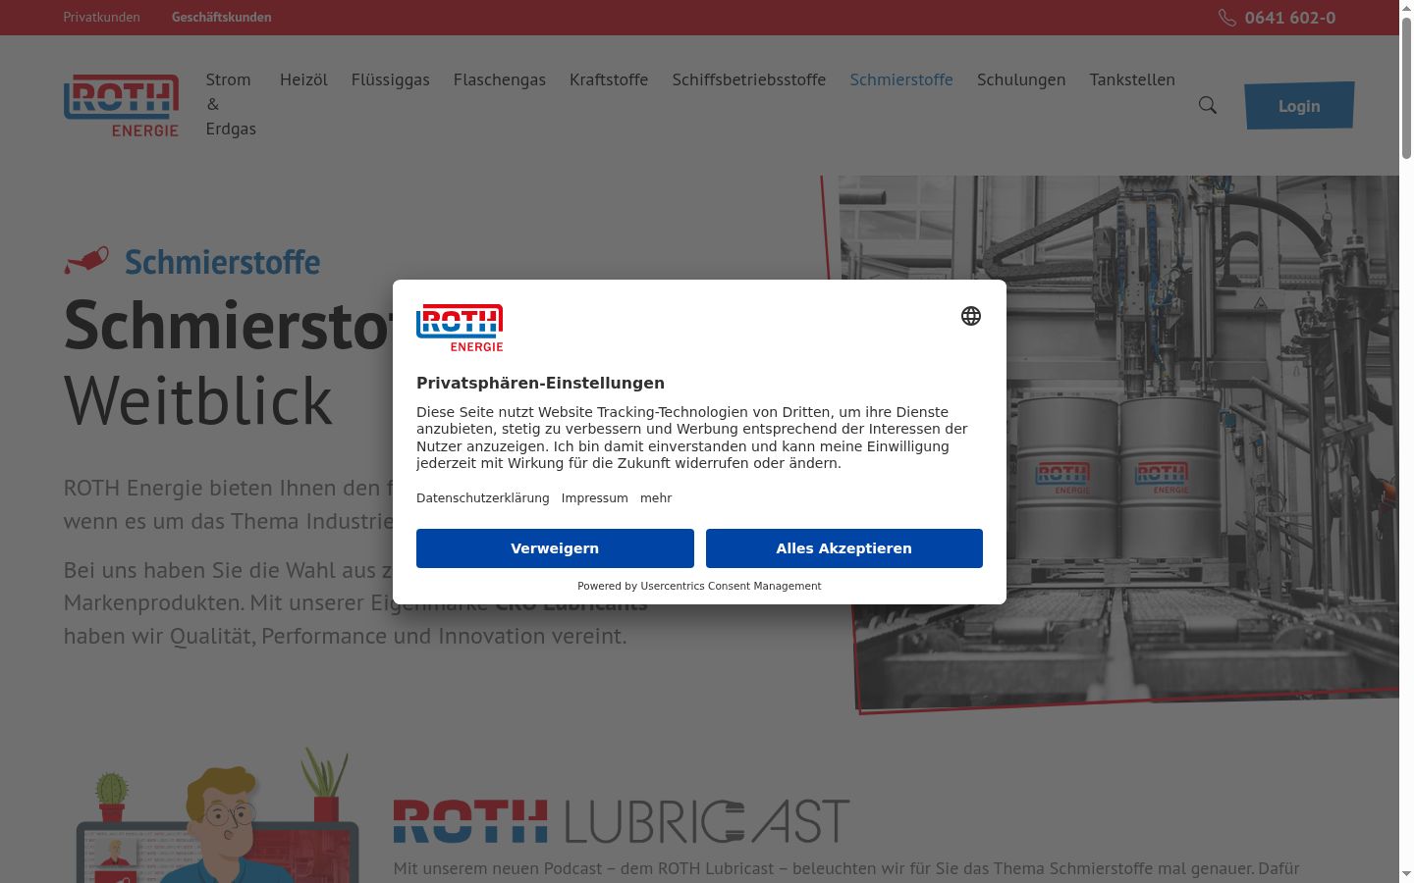1414x883 pixels.
Task: Open the site search magnifier icon
Action: click(1208, 105)
